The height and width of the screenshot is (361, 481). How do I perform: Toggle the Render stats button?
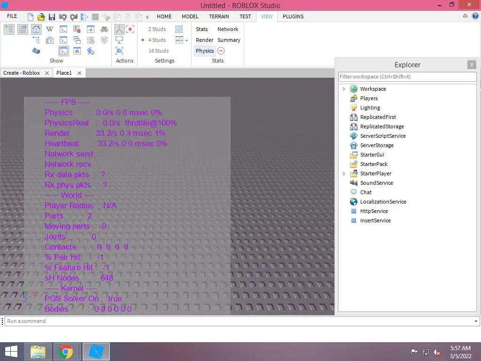pyautogui.click(x=204, y=40)
